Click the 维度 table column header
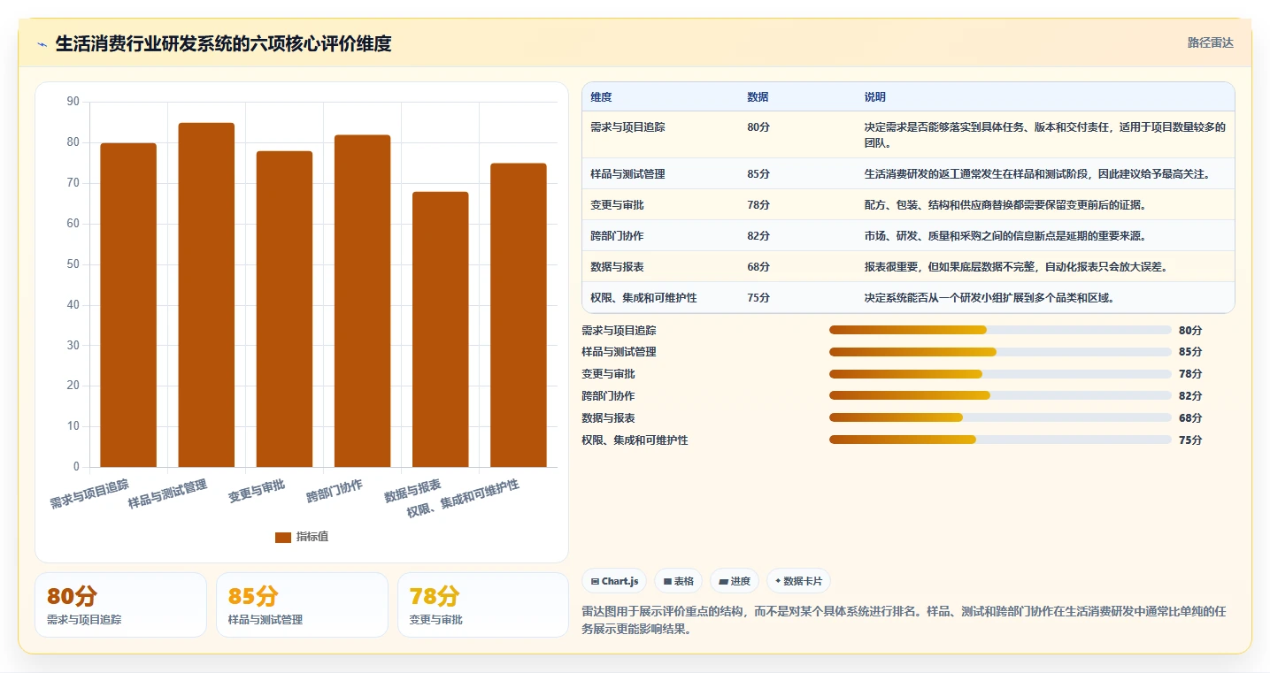 coord(601,96)
